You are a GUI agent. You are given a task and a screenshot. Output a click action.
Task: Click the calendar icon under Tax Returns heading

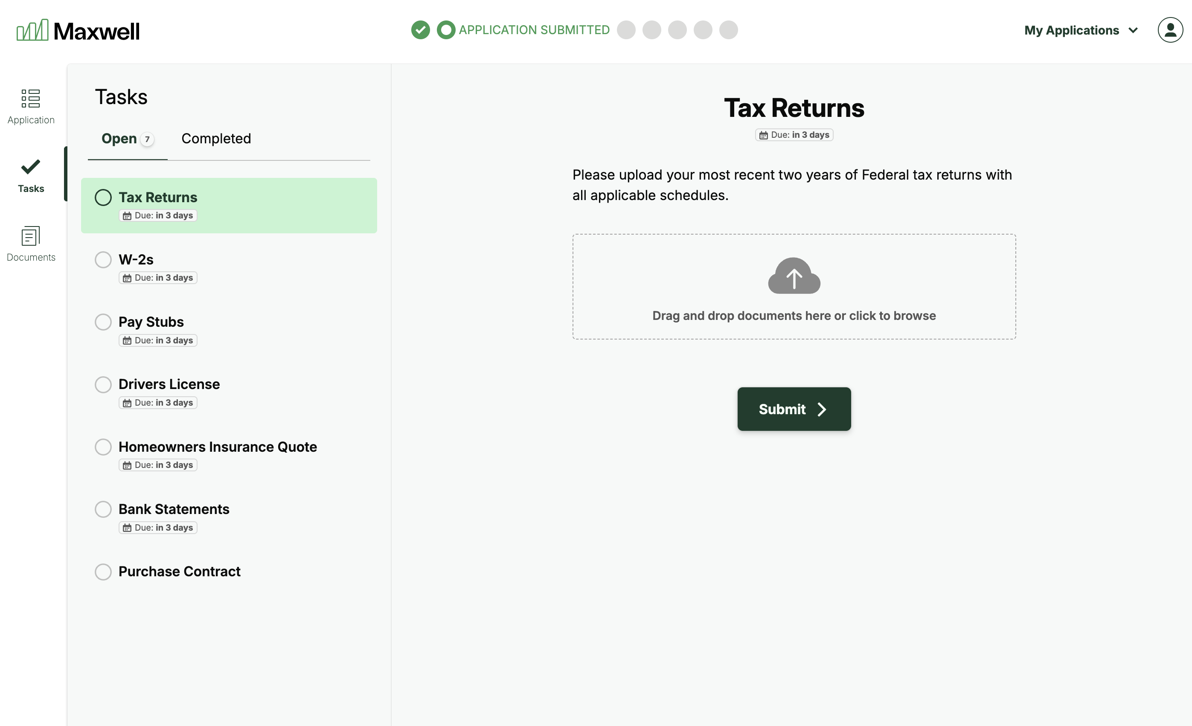coord(763,135)
